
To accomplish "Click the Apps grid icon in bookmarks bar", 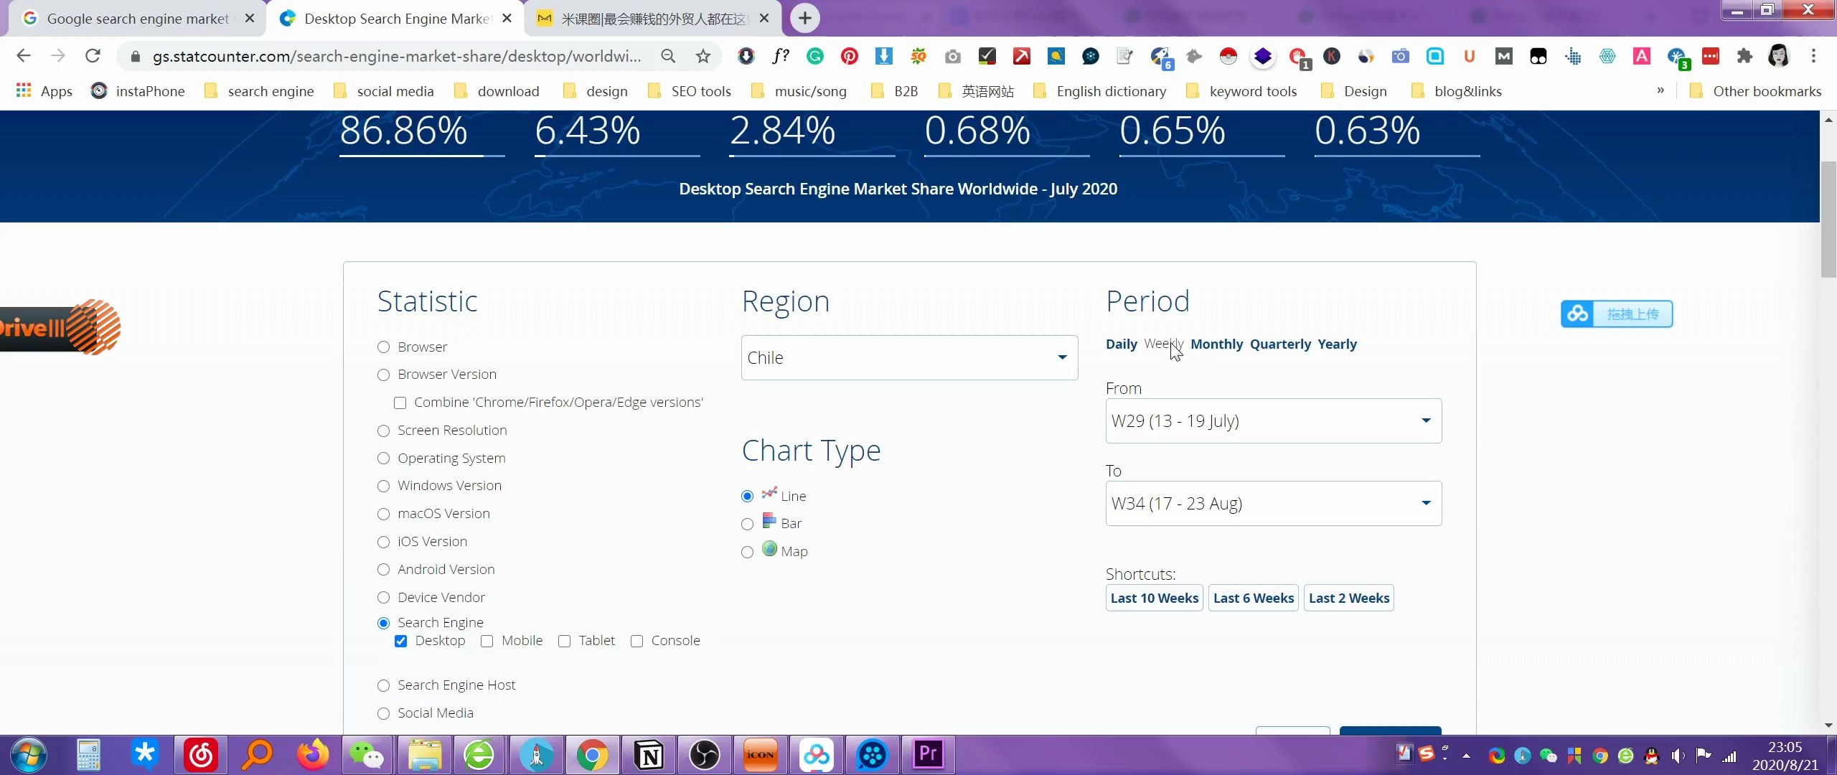I will pyautogui.click(x=24, y=90).
